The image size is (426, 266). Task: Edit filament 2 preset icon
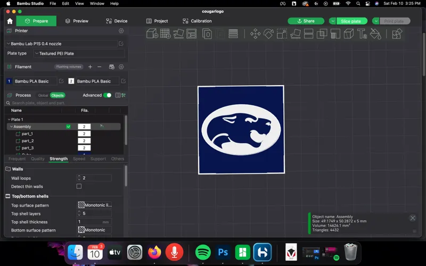[124, 81]
